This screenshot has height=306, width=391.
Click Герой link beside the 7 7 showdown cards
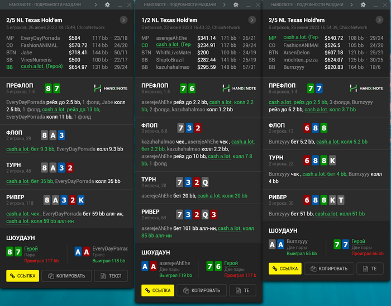coord(359,241)
